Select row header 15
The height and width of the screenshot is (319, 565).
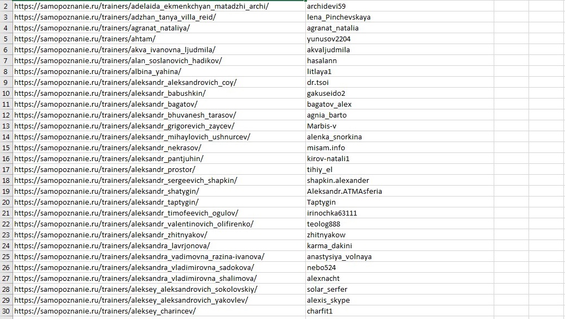6,148
